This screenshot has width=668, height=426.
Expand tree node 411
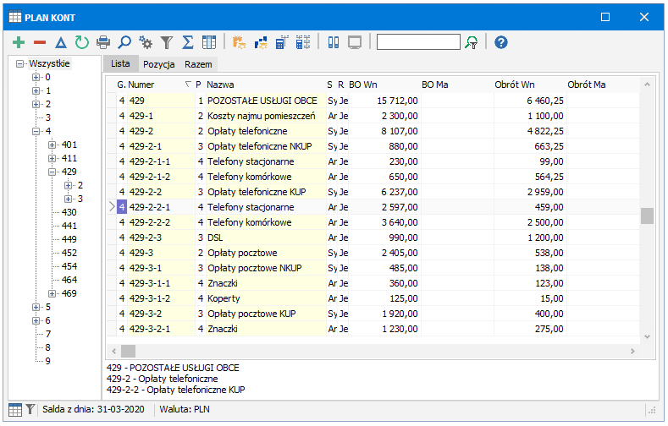click(52, 159)
